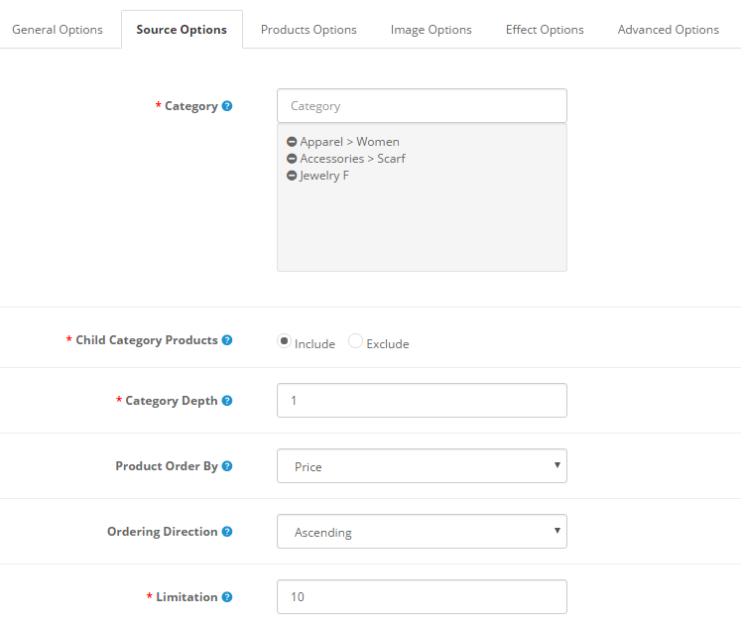Remove the Jewelry F category
Image resolution: width=741 pixels, height=628 pixels.
click(292, 176)
